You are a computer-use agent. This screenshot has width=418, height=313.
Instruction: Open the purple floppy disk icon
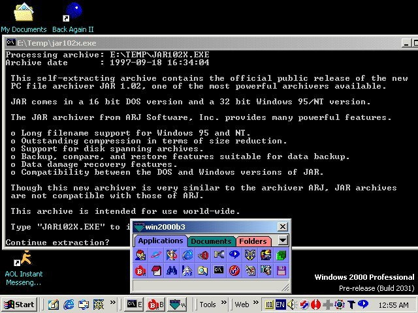pos(281,271)
